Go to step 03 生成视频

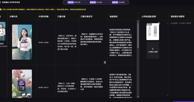click(x=118, y=2)
